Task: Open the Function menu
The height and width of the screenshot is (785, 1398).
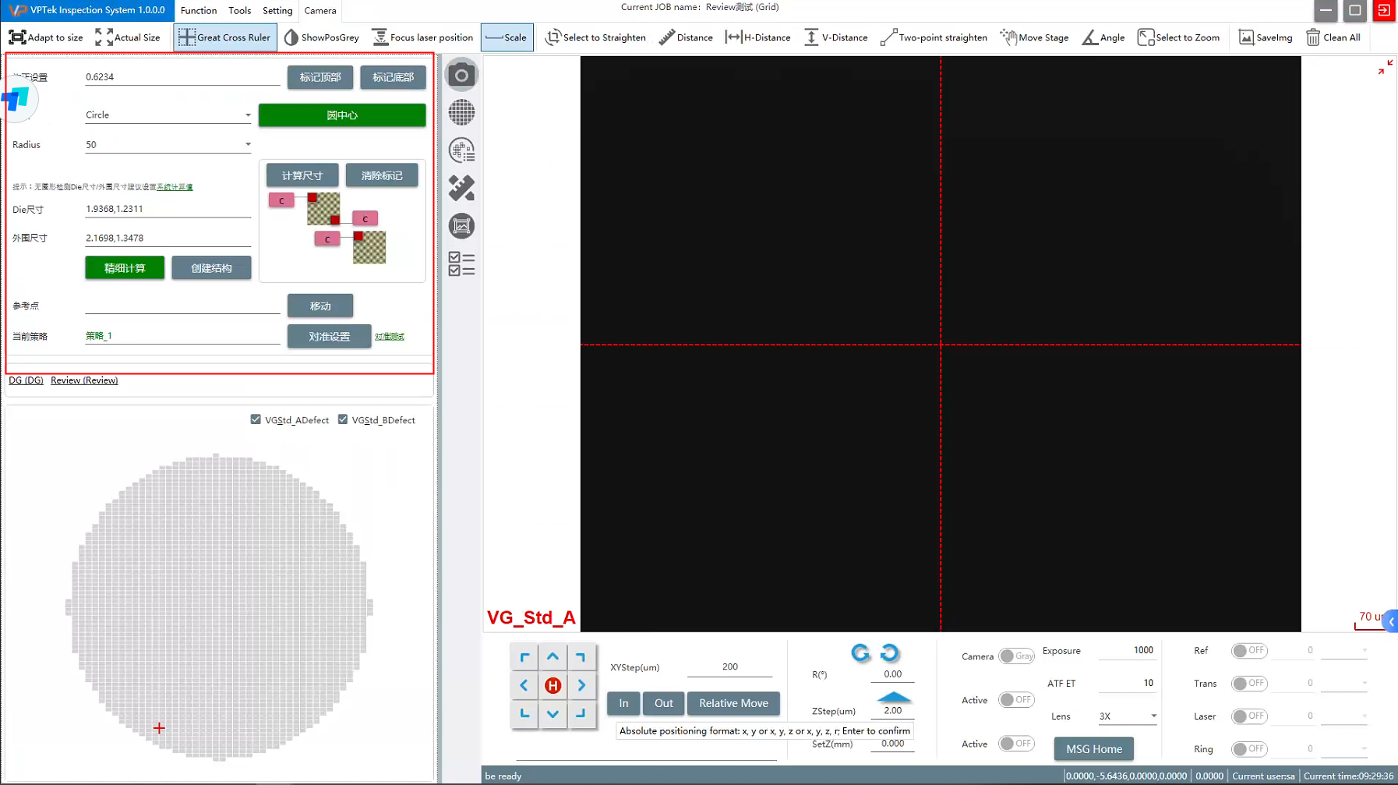Action: pyautogui.click(x=199, y=11)
